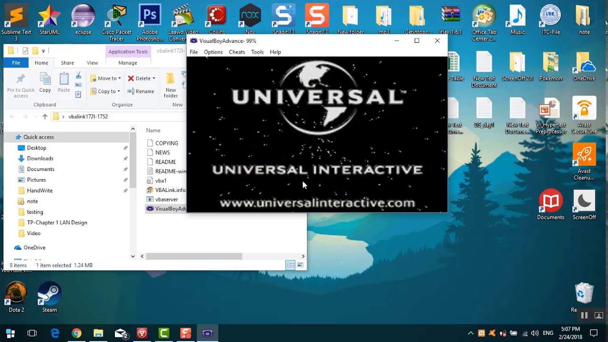
Task: Click the Windows Start button
Action: [x=10, y=333]
